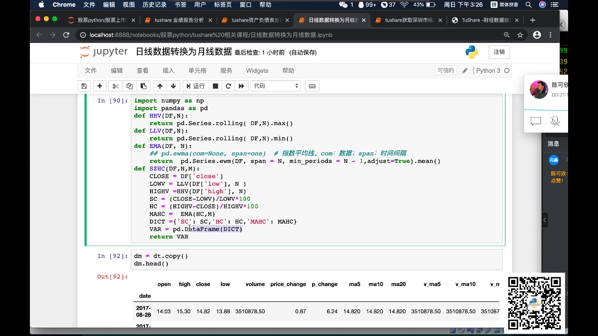Expand the side panel arrow handle
The image size is (598, 336).
pos(545,220)
